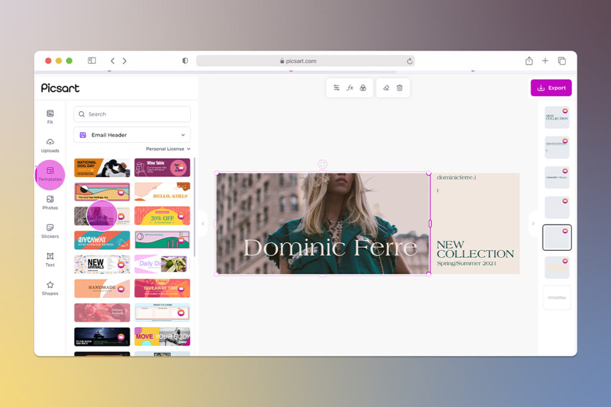Open the Text panel
Screen dimensions: 611x407
(50, 257)
